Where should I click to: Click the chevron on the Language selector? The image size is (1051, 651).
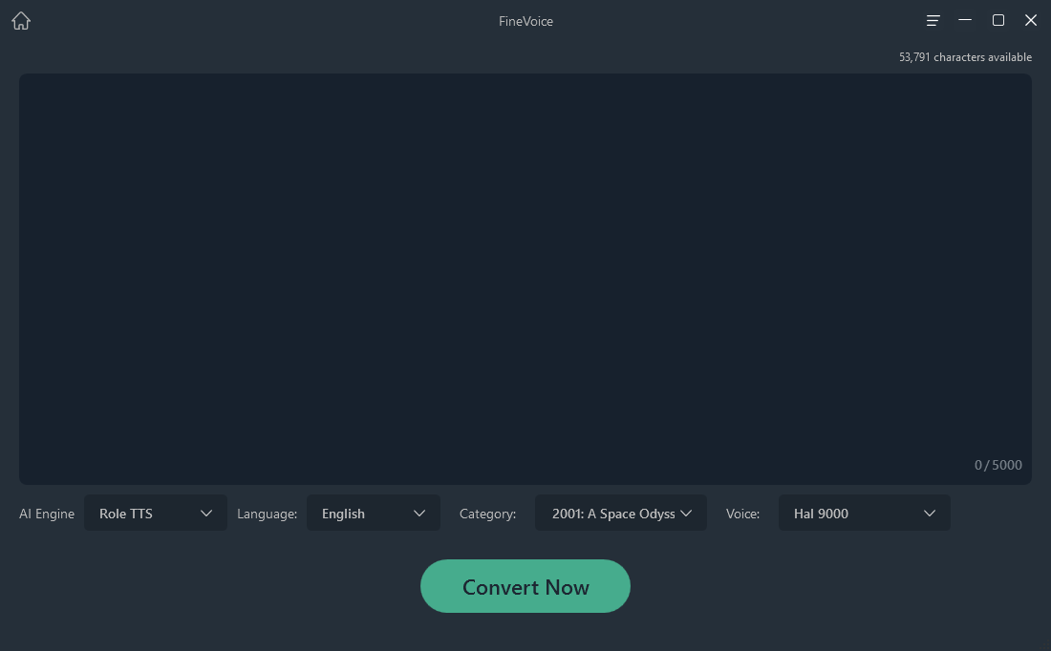[x=421, y=513]
